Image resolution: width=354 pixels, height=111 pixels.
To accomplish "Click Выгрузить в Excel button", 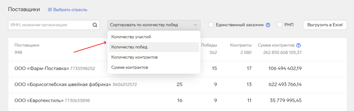I will click(325, 25).
